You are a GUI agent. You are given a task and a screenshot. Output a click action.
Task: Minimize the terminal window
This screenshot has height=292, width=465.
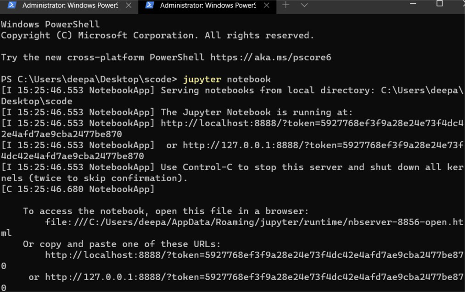[413, 4]
